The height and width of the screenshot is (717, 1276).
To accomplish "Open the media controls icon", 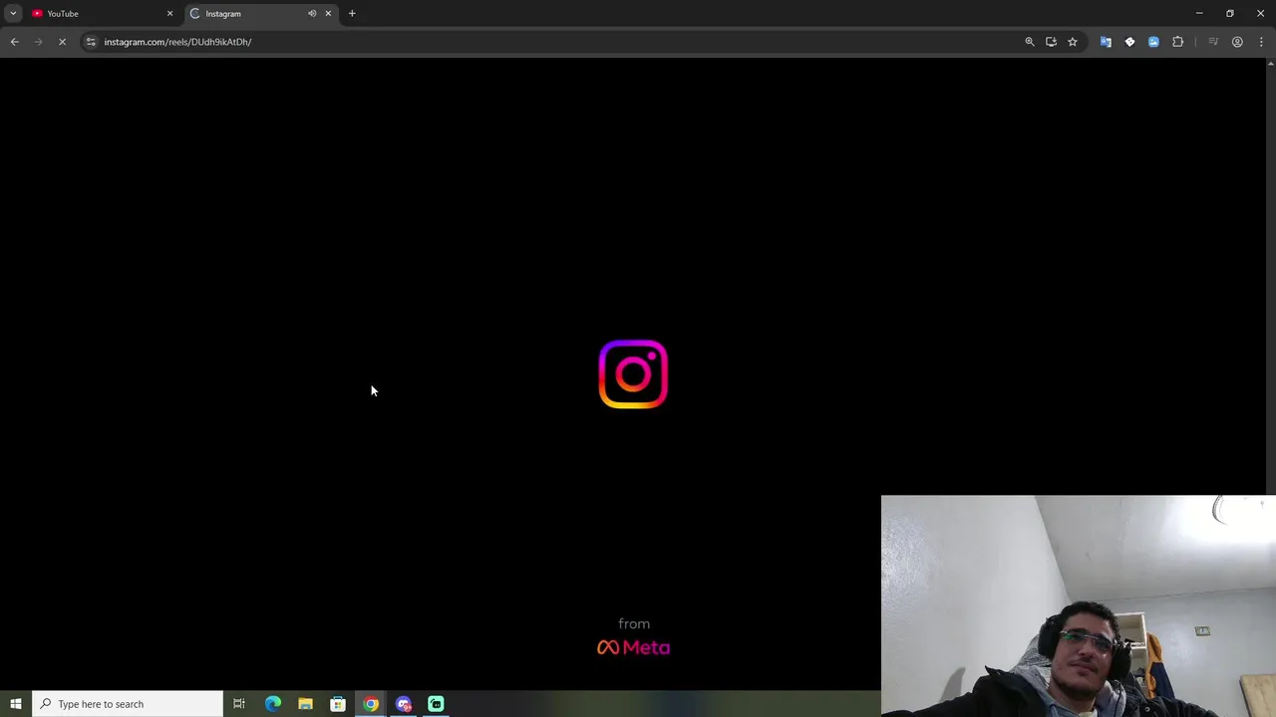I will click(1213, 42).
